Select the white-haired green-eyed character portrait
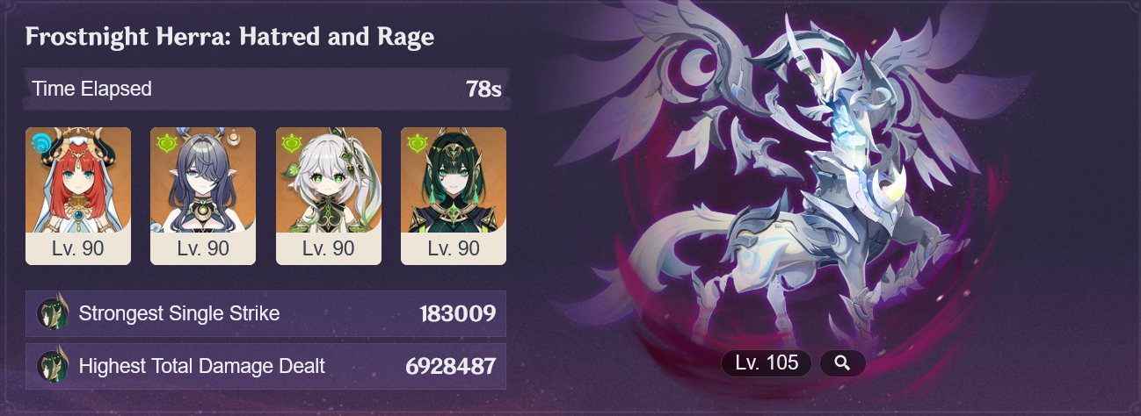 [329, 180]
